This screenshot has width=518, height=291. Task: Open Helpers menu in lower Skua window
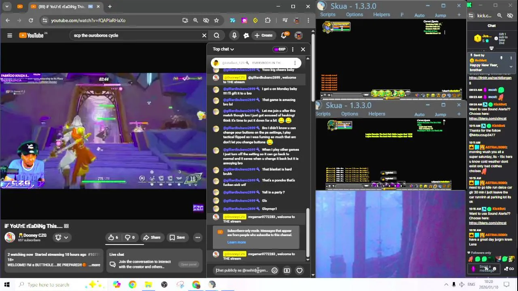377,114
